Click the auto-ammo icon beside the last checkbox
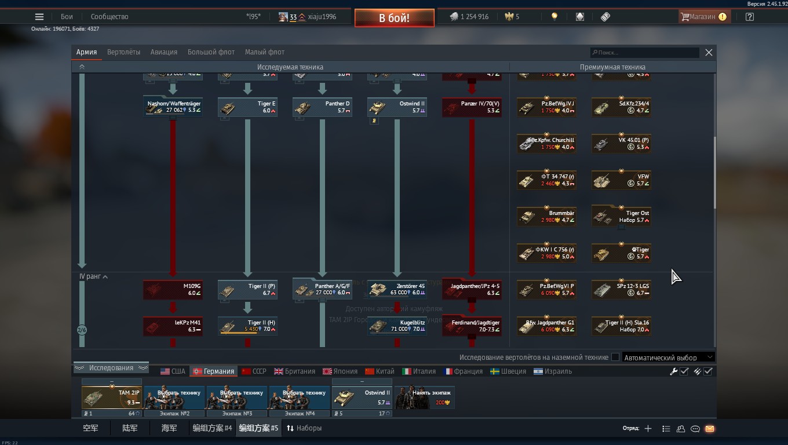The height and width of the screenshot is (445, 788). [698, 371]
